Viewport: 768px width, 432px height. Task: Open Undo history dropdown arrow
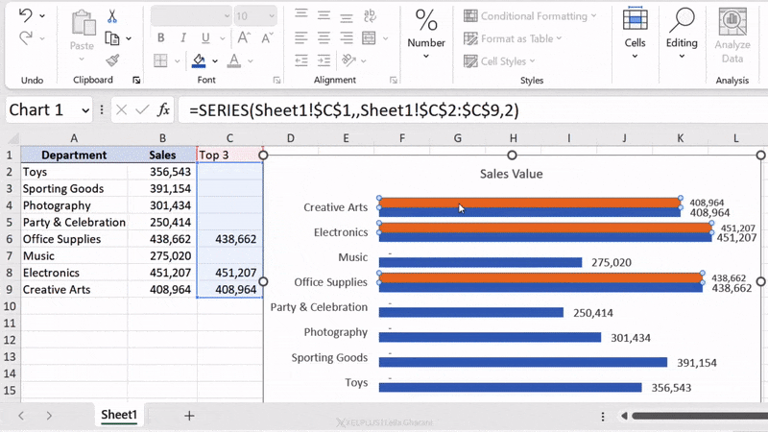coord(42,15)
